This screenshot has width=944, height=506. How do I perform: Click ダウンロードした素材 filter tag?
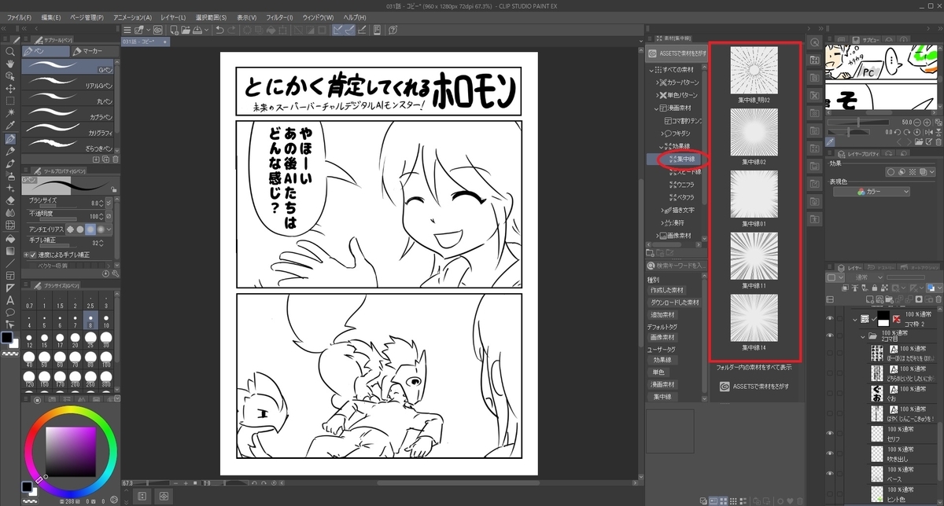[x=676, y=302]
